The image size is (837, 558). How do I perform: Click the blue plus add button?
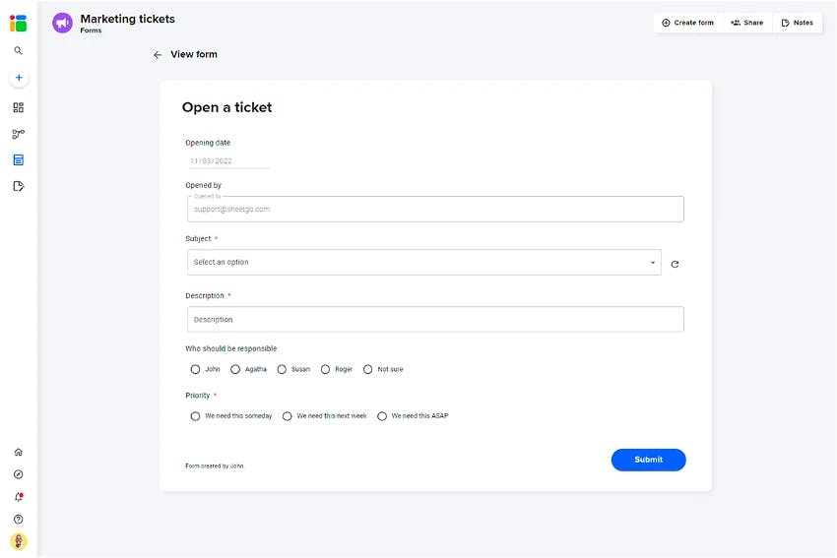19,78
